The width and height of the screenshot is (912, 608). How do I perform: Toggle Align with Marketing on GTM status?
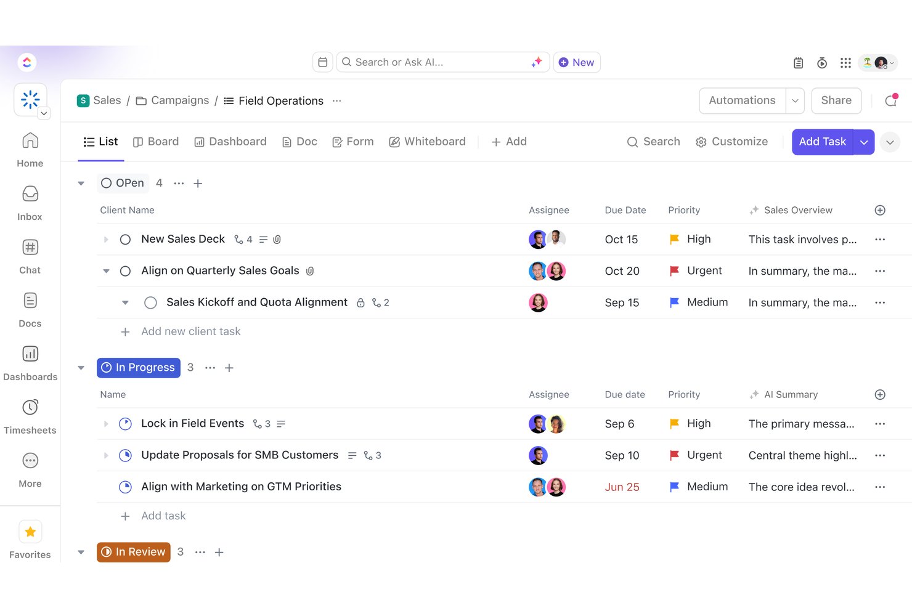click(125, 487)
